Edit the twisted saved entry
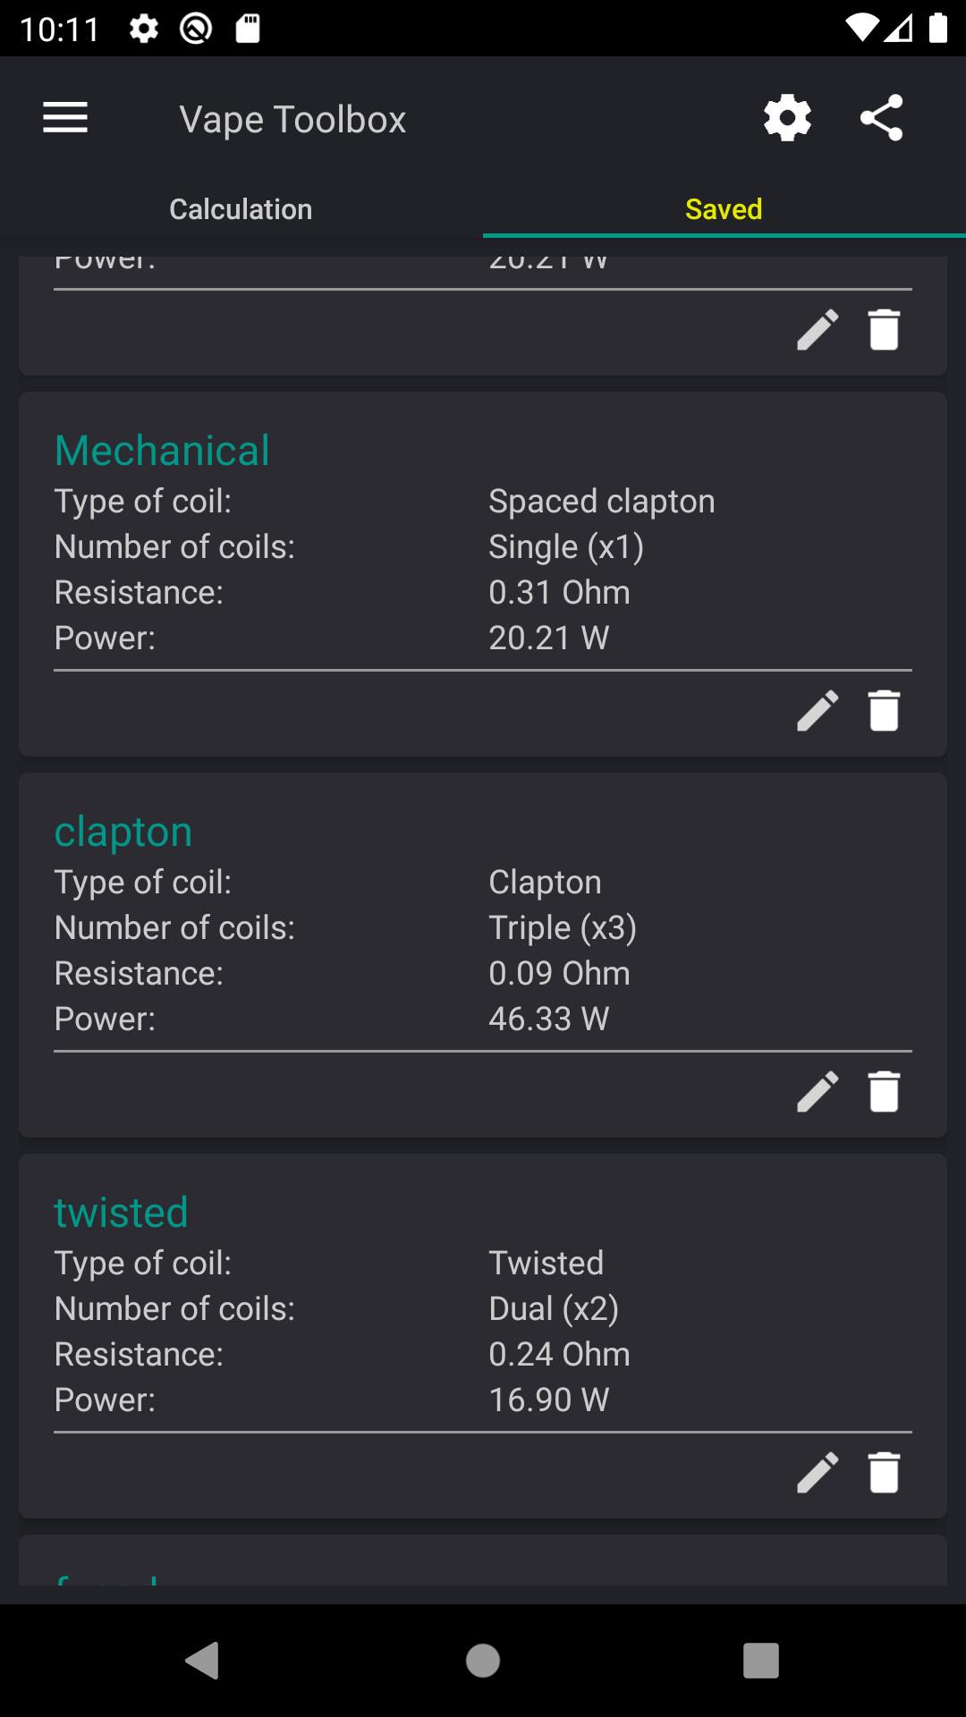 coord(818,1472)
